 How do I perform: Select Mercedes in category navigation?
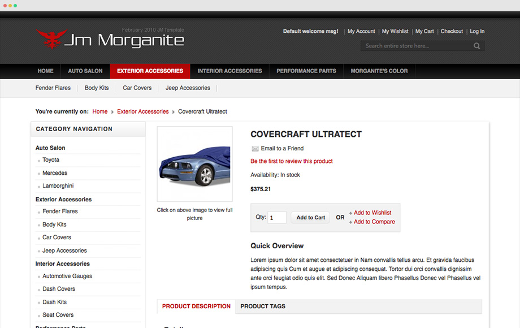tap(55, 173)
